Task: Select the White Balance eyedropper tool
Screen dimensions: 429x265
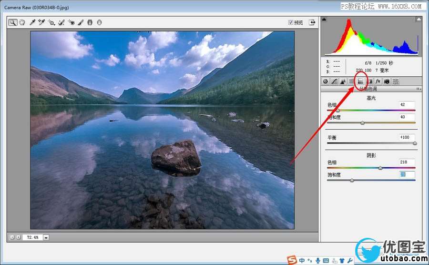Action: pyautogui.click(x=32, y=22)
